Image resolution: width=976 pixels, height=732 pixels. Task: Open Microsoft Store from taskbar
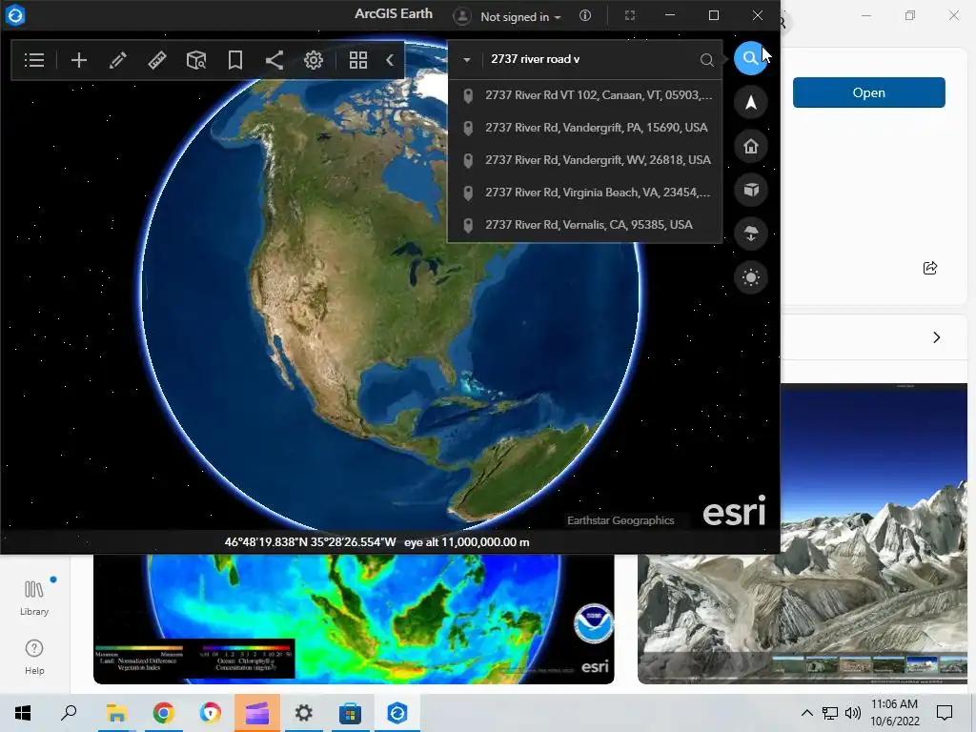350,713
